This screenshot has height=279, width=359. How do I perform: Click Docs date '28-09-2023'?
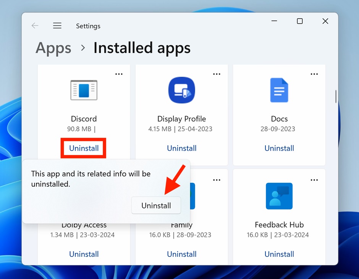(x=278, y=129)
